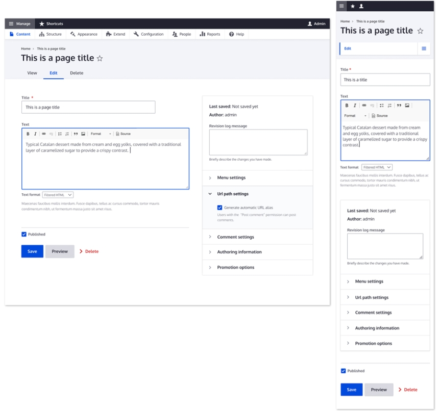
Task: Click Italic icon in narrow mobile editor toolbar
Action: [x=355, y=106]
